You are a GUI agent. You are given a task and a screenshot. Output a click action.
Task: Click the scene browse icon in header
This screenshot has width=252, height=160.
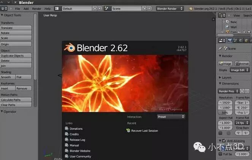click(107, 8)
